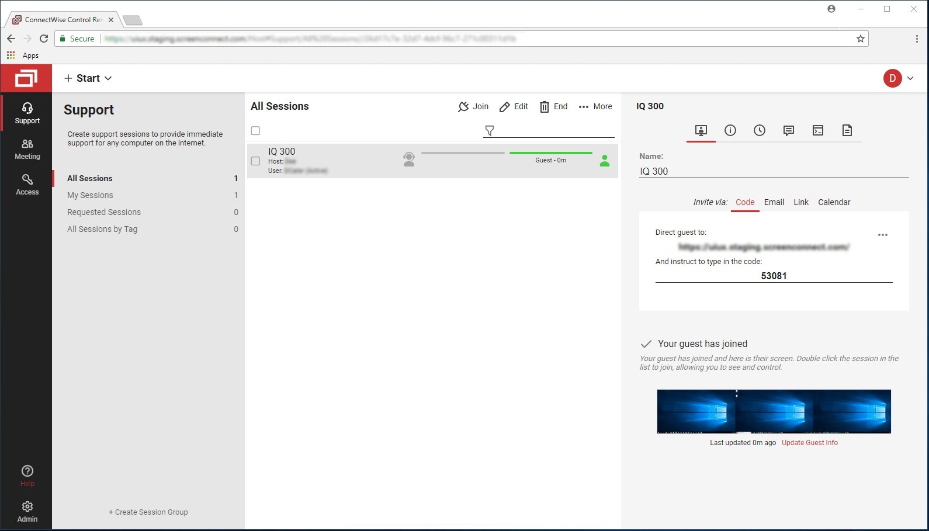Click the host headset icon in IQ 300 row

tap(409, 159)
